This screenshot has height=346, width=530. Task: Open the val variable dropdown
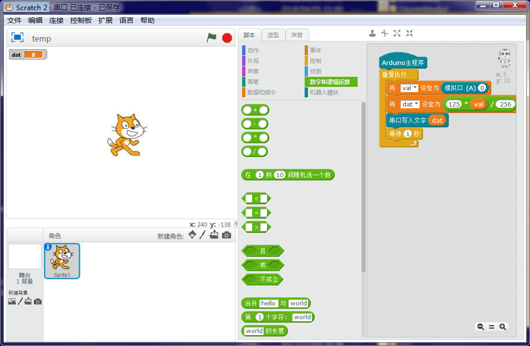[409, 88]
